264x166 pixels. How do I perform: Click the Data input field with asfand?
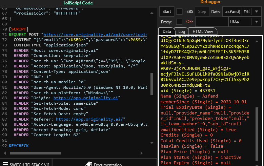[232, 12]
